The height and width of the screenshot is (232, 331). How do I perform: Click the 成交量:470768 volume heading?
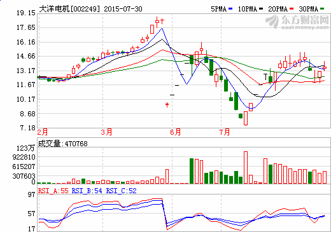(x=63, y=144)
